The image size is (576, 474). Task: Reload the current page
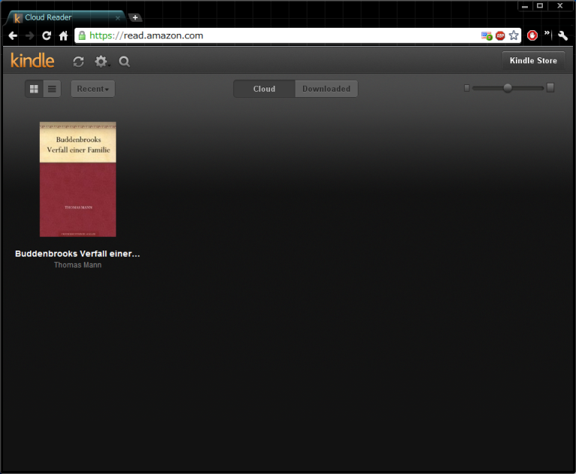click(x=47, y=35)
